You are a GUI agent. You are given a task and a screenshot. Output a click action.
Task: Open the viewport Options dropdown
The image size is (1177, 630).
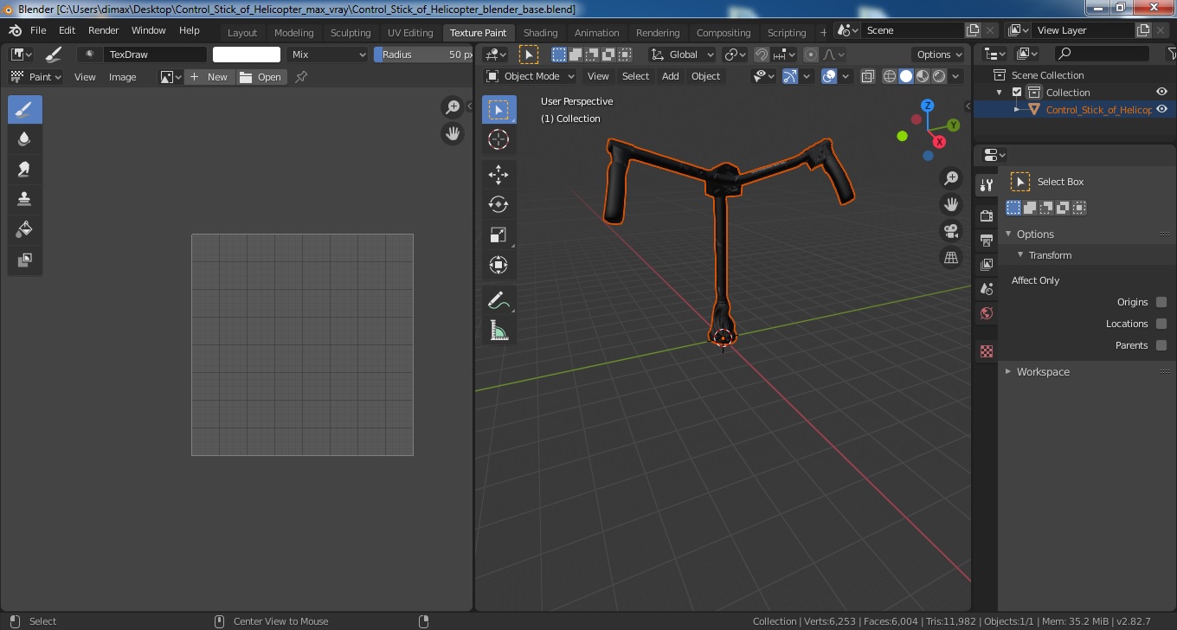coord(938,55)
